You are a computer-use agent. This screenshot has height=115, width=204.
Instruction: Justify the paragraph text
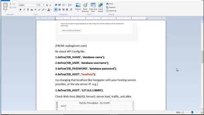(67, 10)
